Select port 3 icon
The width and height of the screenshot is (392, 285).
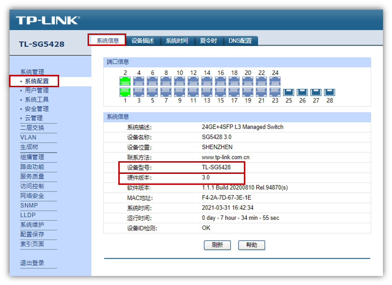(139, 92)
